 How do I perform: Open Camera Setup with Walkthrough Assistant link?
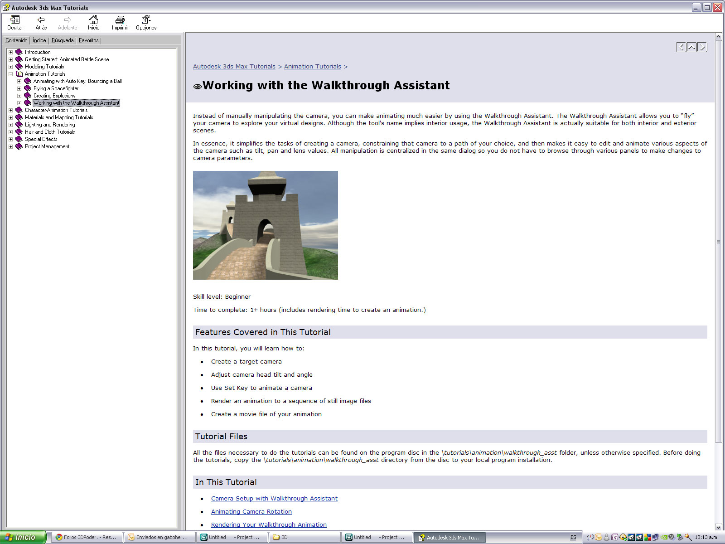274,498
